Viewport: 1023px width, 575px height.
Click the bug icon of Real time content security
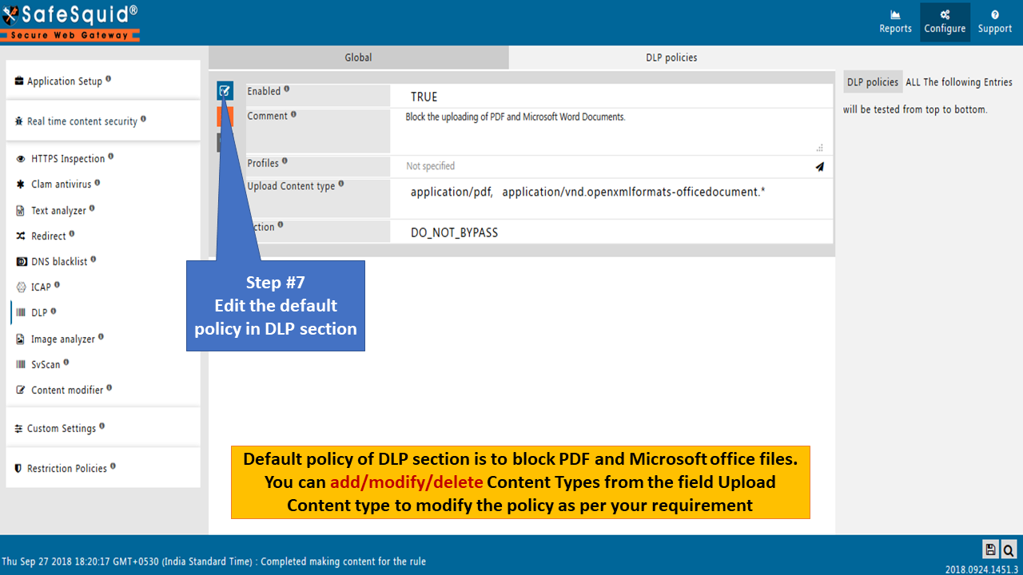(19, 121)
